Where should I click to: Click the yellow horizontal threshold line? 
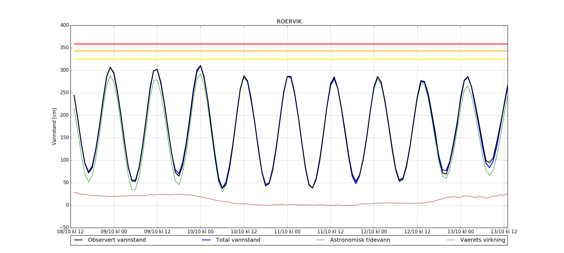[x=291, y=59]
